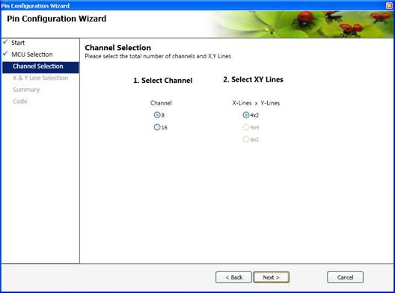
Task: Open the X & Y Line Selection step
Action: [x=40, y=78]
